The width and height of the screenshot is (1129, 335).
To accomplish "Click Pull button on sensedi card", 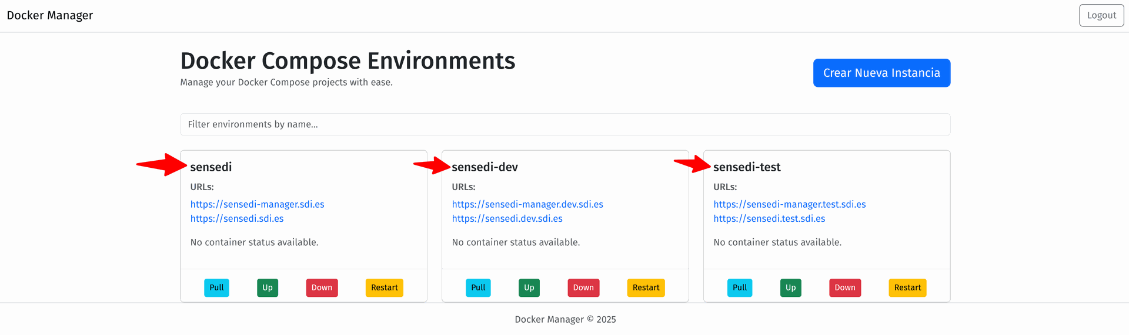I will [216, 287].
